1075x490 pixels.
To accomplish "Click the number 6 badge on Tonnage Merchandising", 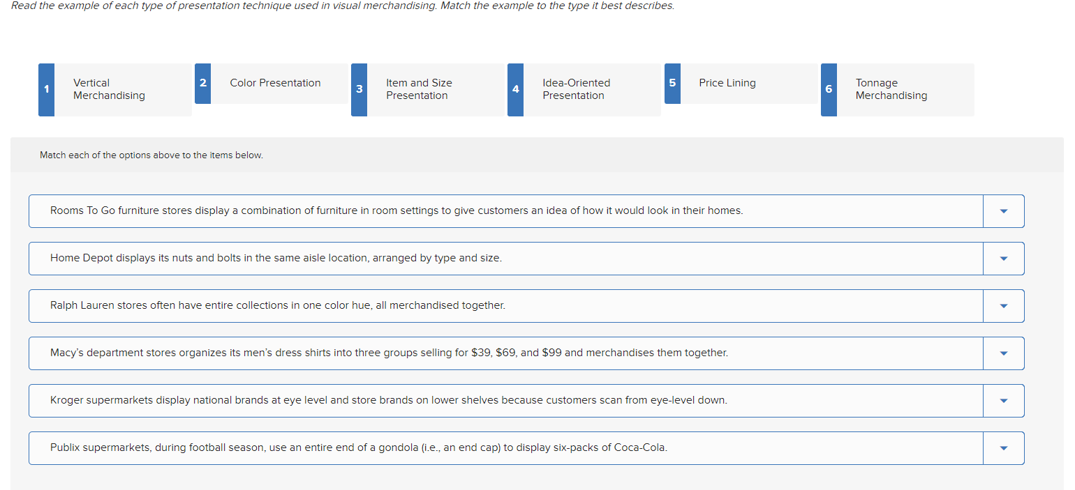I will (829, 89).
